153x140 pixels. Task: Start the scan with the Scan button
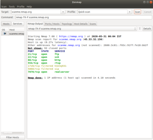click(138, 12)
